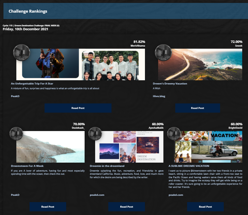Click Read Post on Dreemsteem For A Week

pyautogui.click(x=48, y=207)
